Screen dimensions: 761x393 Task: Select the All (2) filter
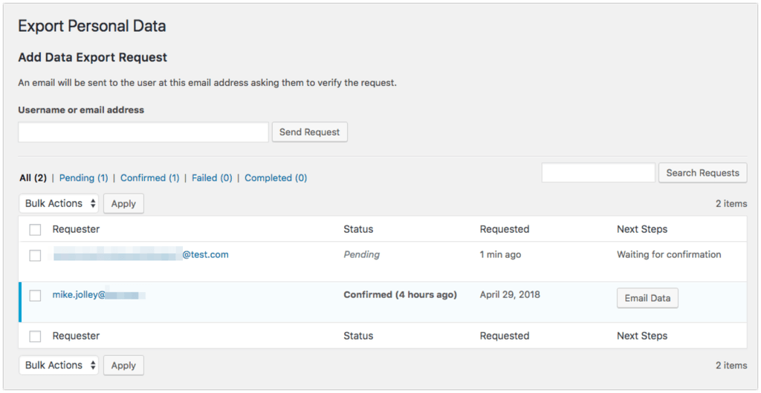coord(33,178)
